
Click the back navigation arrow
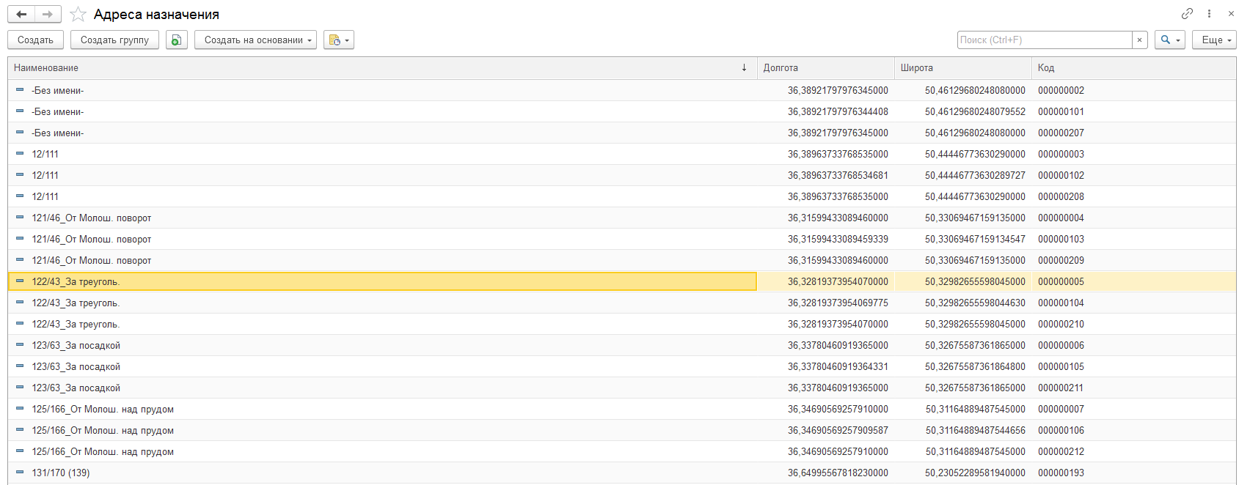(21, 15)
